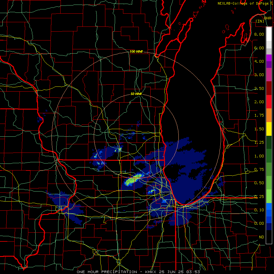
Task: Pick the bright red swatch on the color scale
Action: pyautogui.click(x=269, y=102)
